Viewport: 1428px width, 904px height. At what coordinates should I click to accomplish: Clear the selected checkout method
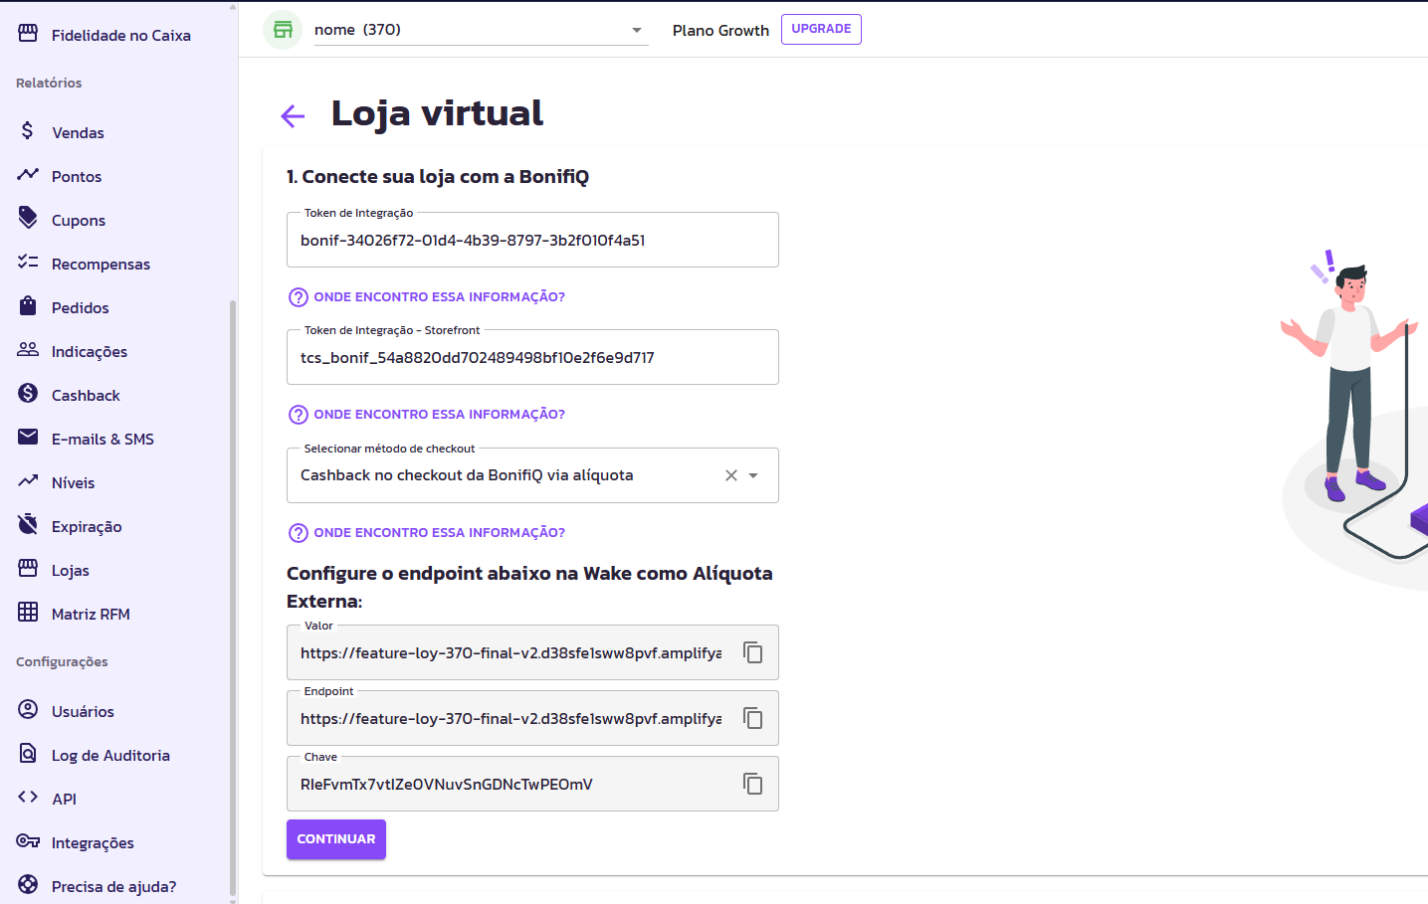(x=731, y=475)
